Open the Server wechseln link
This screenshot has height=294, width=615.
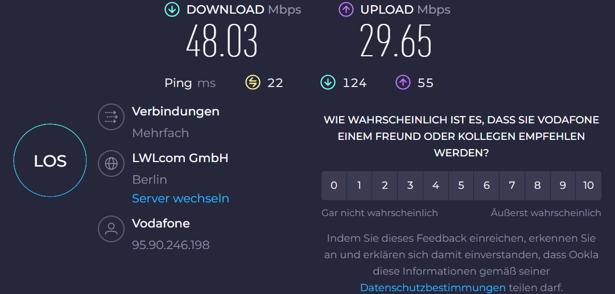point(180,198)
